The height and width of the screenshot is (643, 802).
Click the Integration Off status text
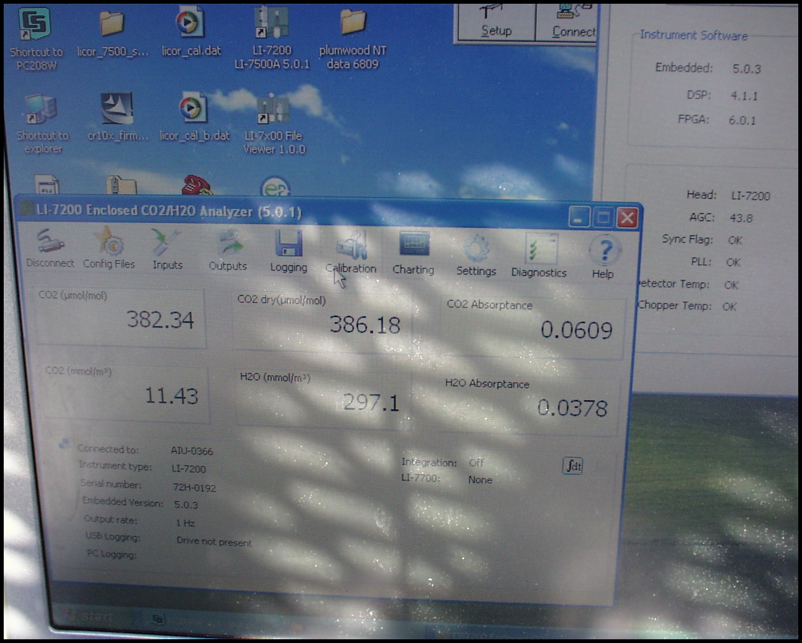477,462
